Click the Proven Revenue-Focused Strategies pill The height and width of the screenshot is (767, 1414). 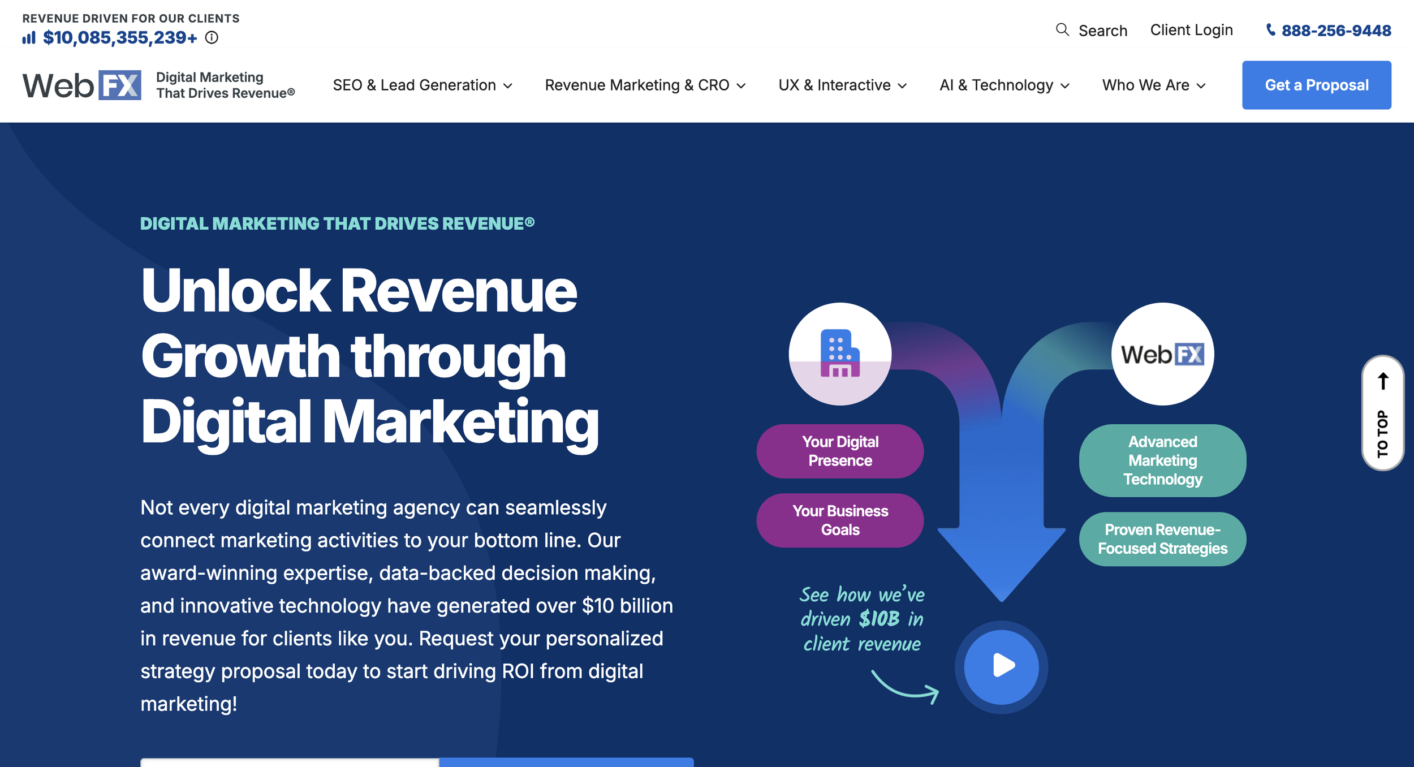(1162, 538)
